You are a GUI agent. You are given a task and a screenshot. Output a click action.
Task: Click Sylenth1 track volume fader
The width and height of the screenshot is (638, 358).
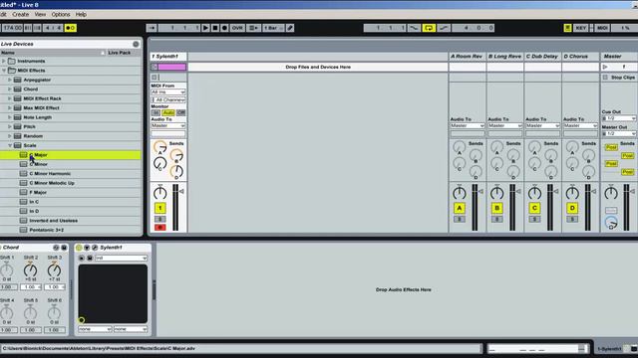point(181,191)
